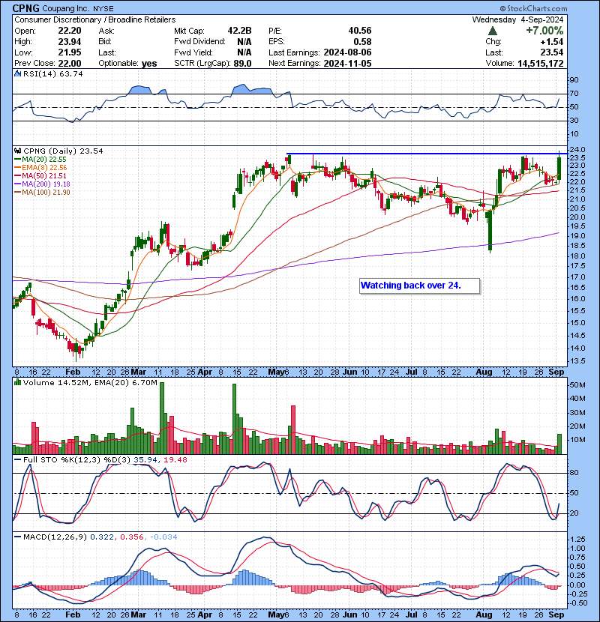Click the stochastic 80 axis label
Image resolution: width=600 pixels, height=622 pixels.
pos(574,473)
